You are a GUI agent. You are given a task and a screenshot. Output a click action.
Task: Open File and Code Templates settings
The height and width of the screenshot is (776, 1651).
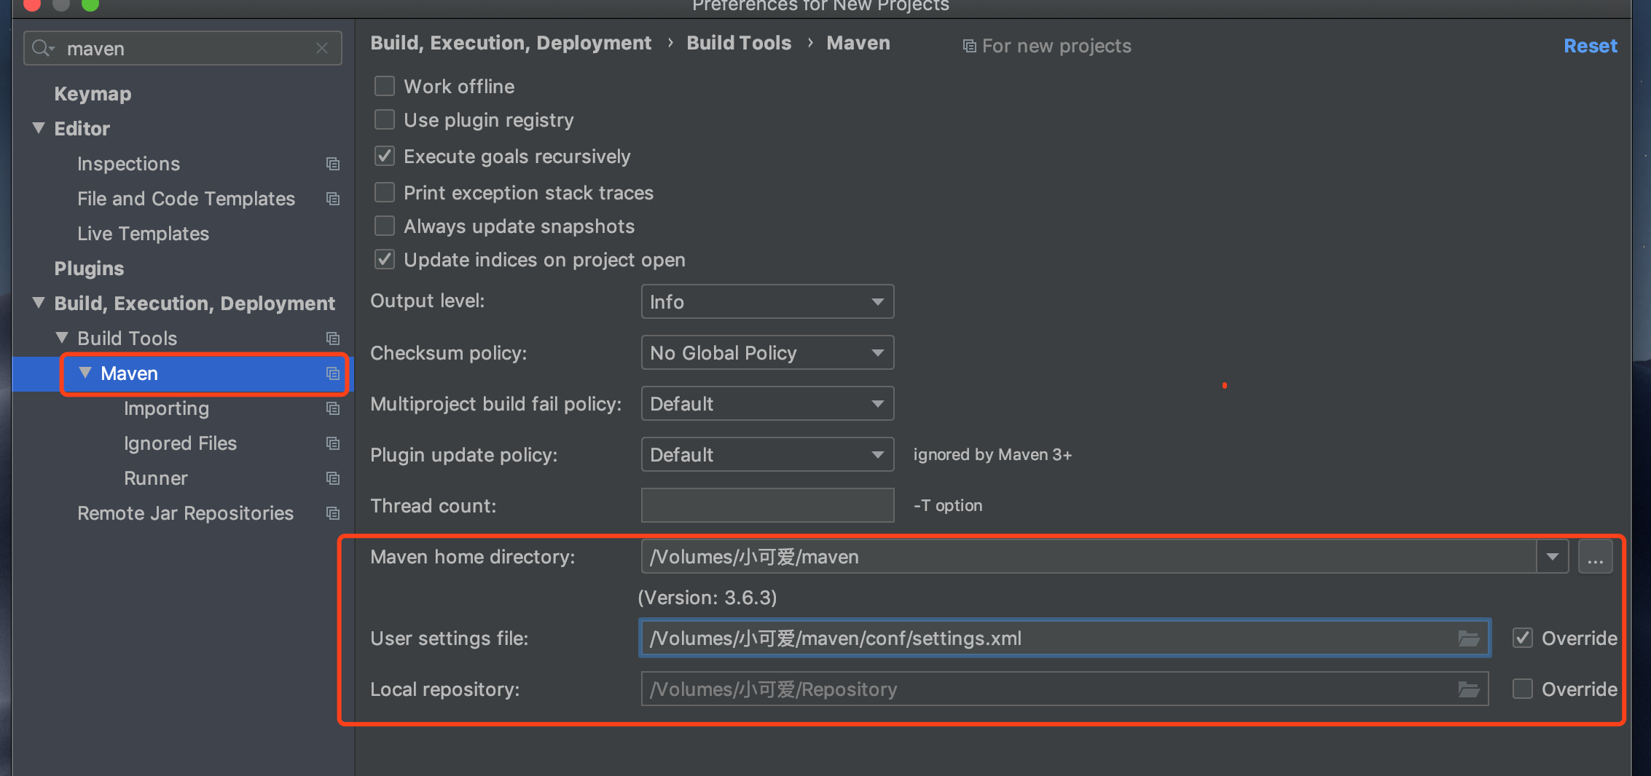point(186,199)
